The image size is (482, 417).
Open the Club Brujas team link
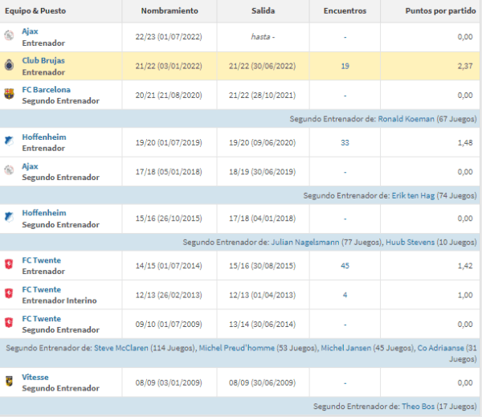coord(43,60)
